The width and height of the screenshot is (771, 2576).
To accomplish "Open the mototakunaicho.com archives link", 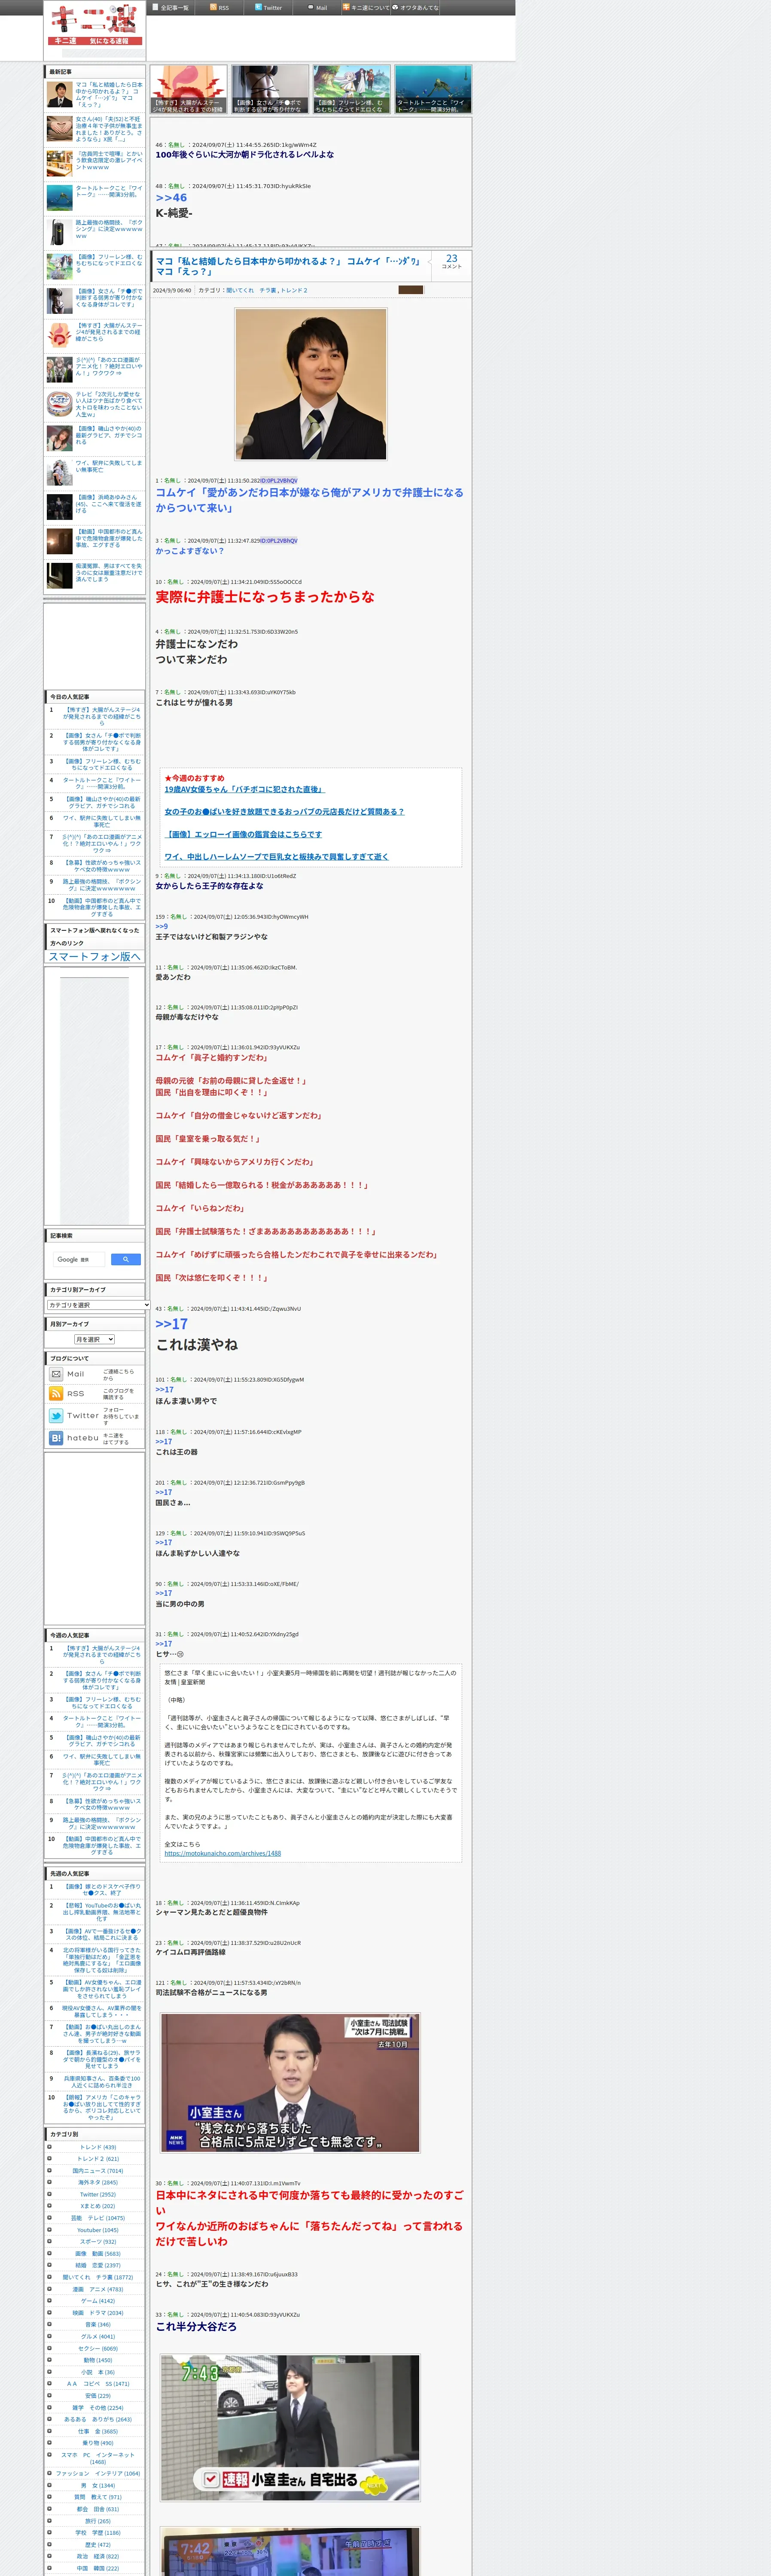I will [222, 1853].
